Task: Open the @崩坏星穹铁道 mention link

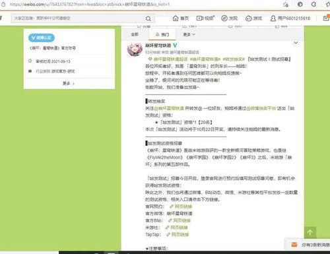Action: (169, 108)
